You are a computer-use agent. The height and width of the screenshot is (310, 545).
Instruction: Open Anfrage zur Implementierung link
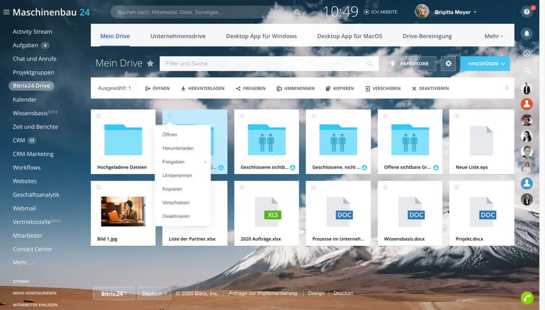[263, 293]
